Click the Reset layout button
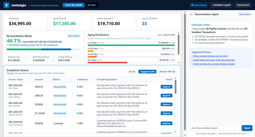The image size is (255, 137). click(x=243, y=5)
